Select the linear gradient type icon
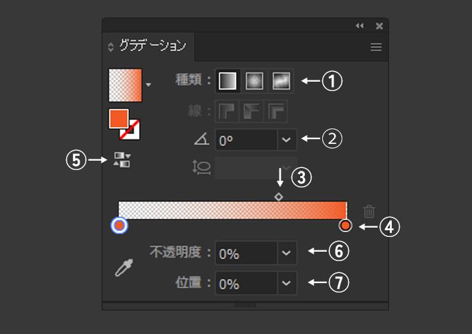 tap(227, 81)
